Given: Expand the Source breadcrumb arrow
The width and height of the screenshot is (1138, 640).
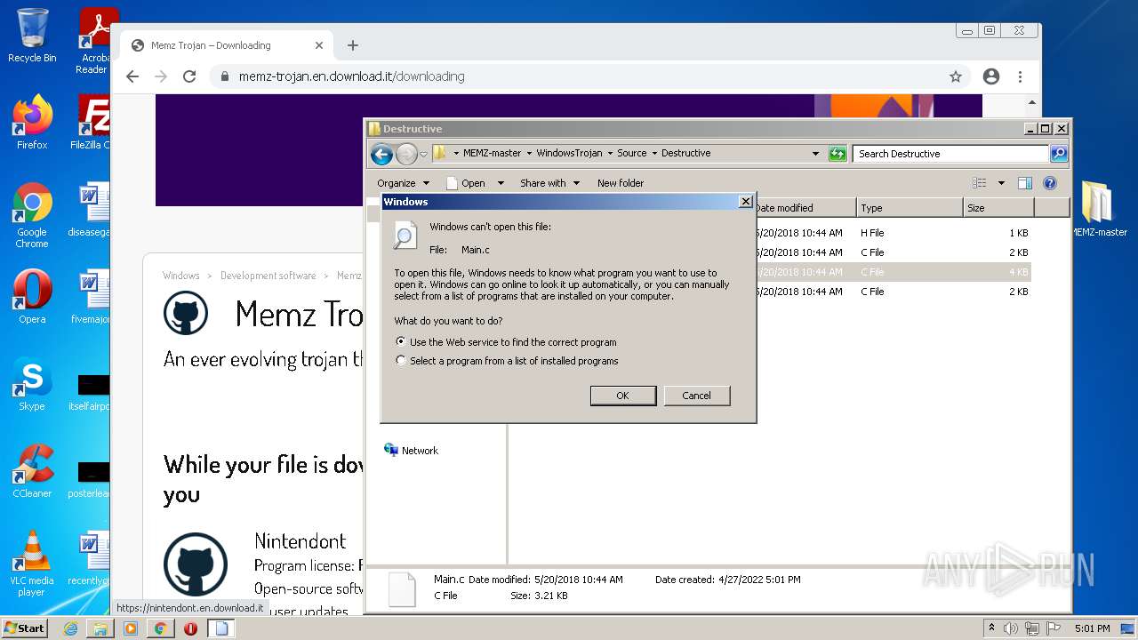Looking at the screenshot, I should [x=654, y=154].
